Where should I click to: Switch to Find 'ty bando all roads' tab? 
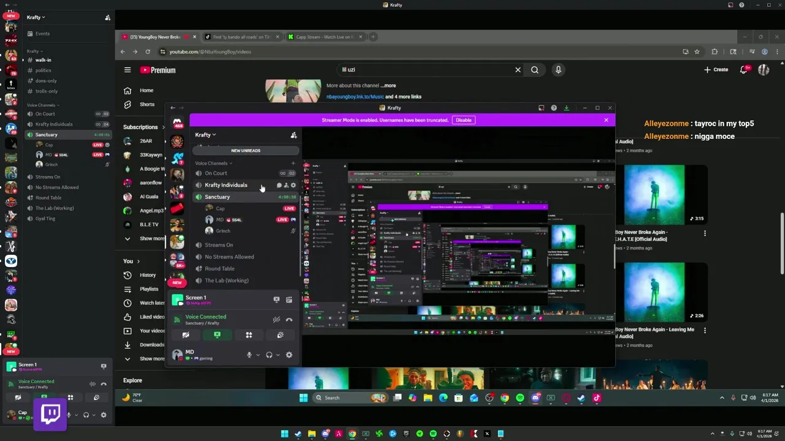point(242,37)
